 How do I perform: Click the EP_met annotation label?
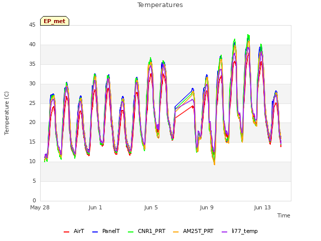55,21
